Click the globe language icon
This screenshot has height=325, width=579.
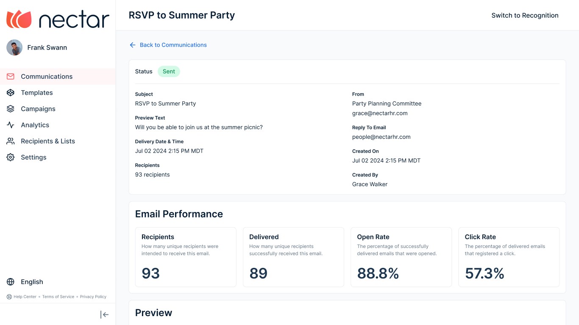click(x=11, y=282)
